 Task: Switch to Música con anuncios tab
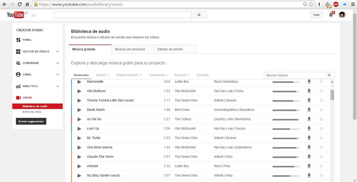click(x=133, y=49)
